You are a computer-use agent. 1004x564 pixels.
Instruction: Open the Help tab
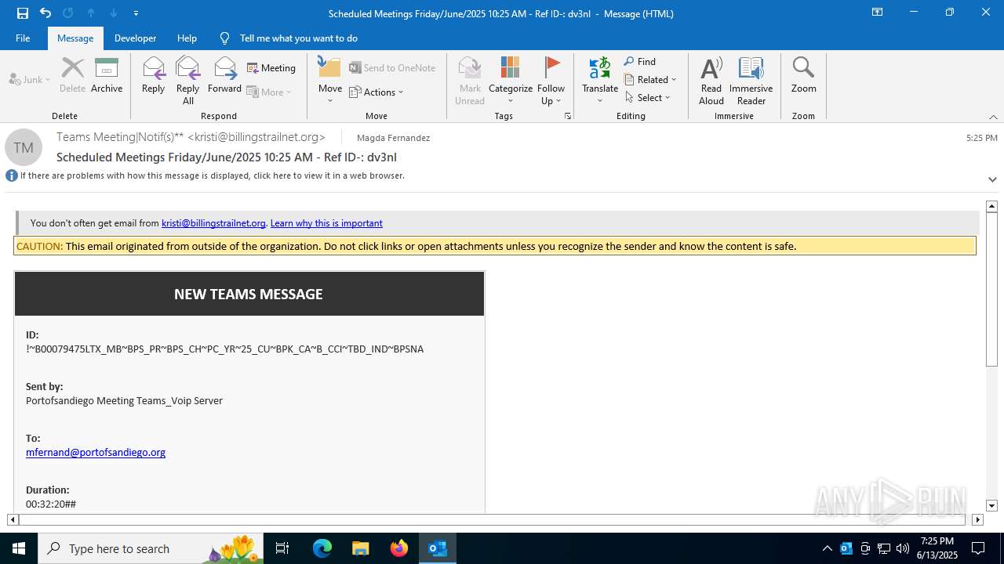tap(187, 38)
